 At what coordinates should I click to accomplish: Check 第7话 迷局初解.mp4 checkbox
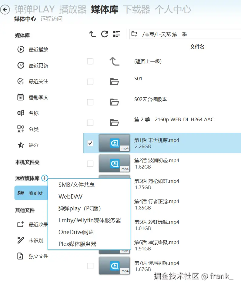[x=90, y=266]
